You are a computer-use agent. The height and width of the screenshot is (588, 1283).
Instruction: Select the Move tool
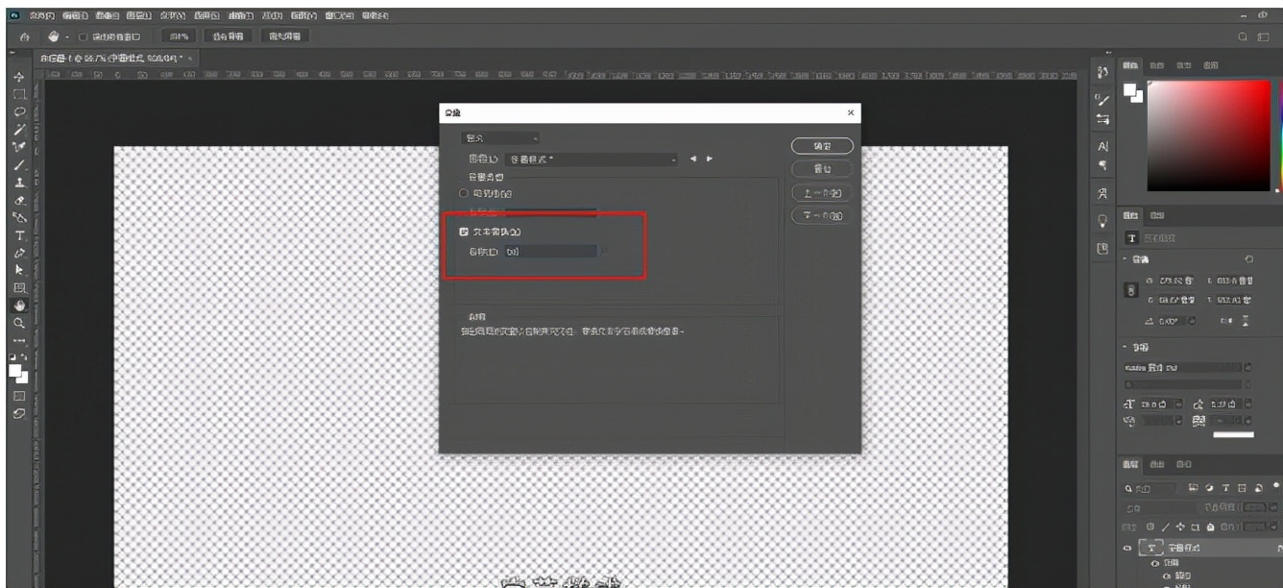[x=18, y=77]
